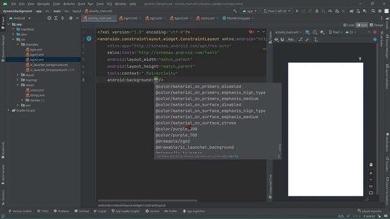
Task: Expand the mipmap folder
Action: click(18, 80)
